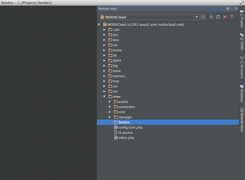Select index.php in the remote tree
Viewport: 245px width, 180px height.
[126, 138]
